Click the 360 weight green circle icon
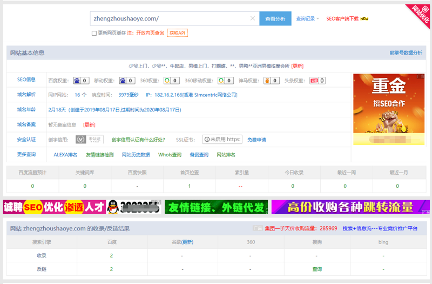The height and width of the screenshot is (284, 432). (167, 81)
